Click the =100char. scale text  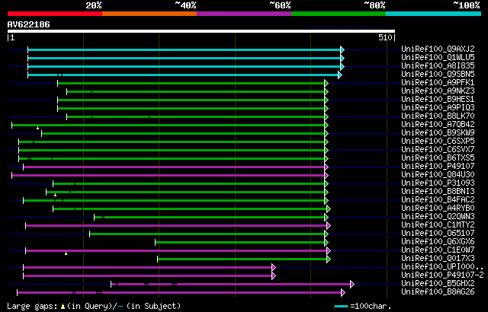tap(371, 307)
